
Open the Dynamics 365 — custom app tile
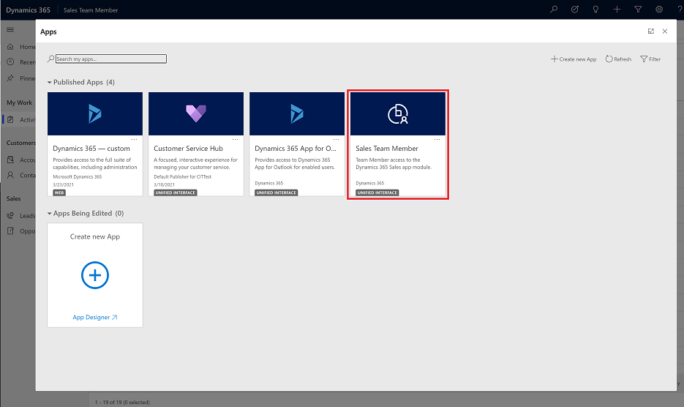(95, 144)
